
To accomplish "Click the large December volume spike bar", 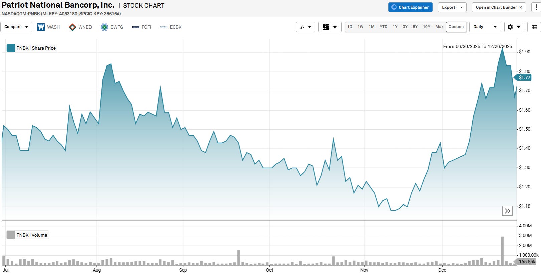I will (502, 251).
